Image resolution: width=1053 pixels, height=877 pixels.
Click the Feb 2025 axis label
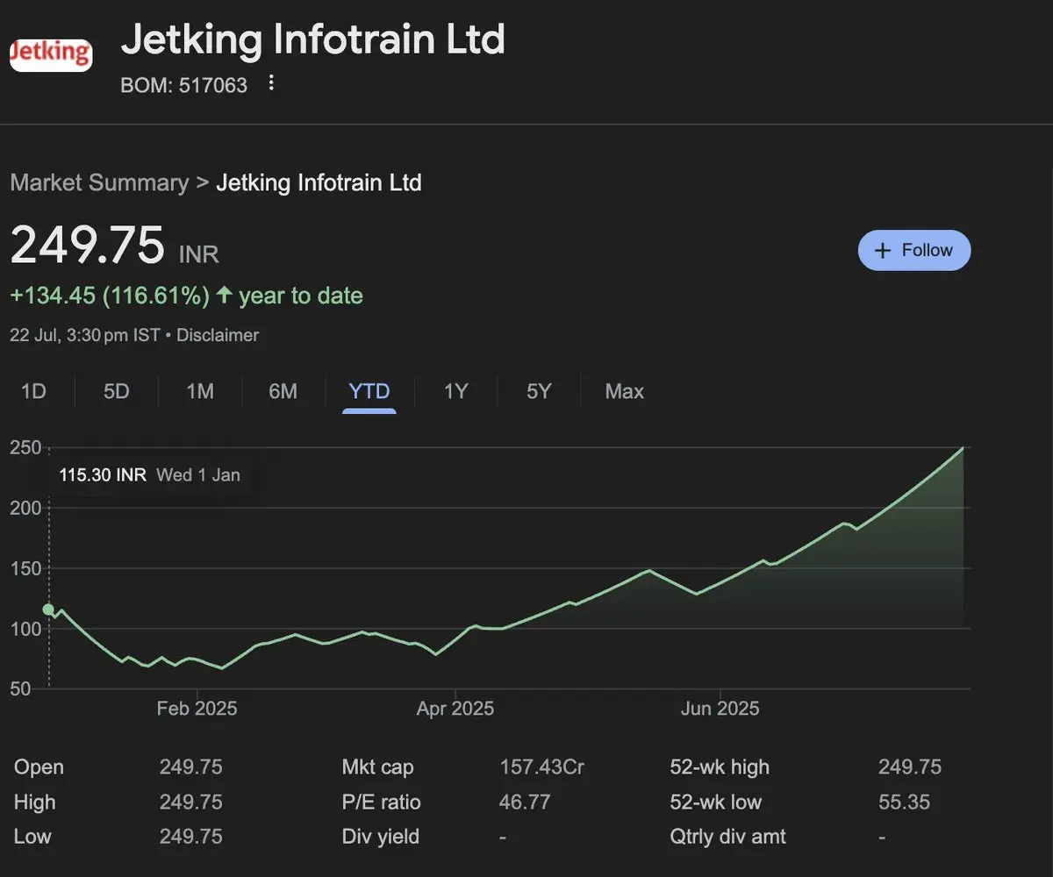coord(197,708)
